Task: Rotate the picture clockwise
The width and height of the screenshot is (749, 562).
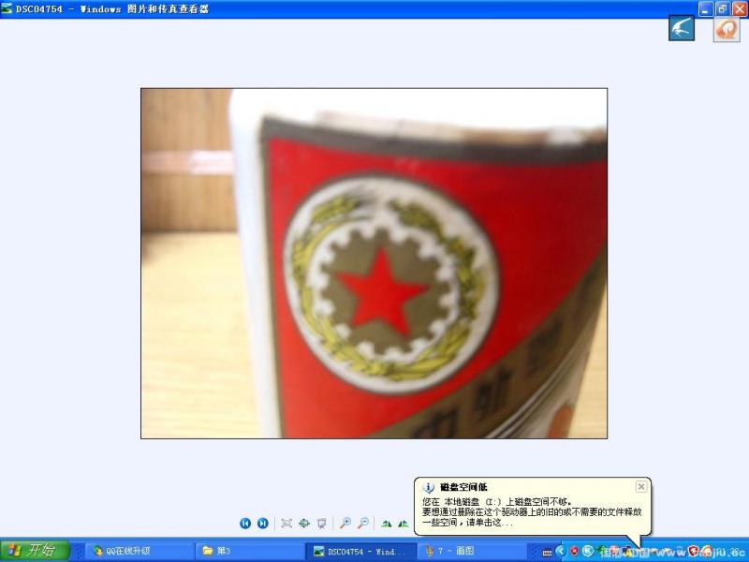Action: (x=387, y=524)
